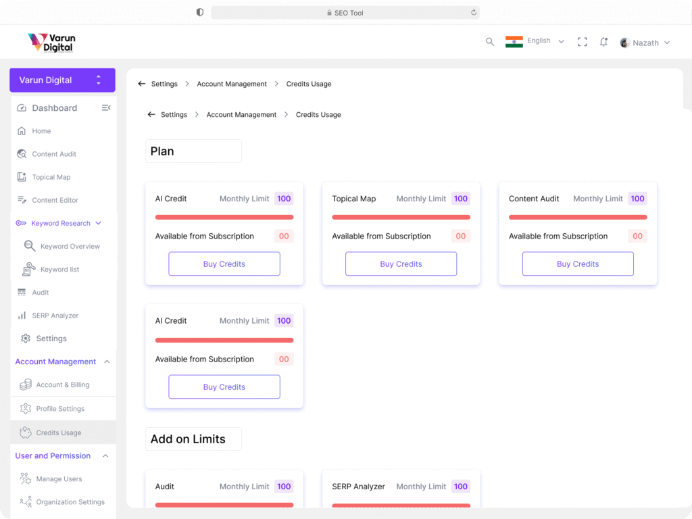Open the English language dropdown

[x=535, y=41]
